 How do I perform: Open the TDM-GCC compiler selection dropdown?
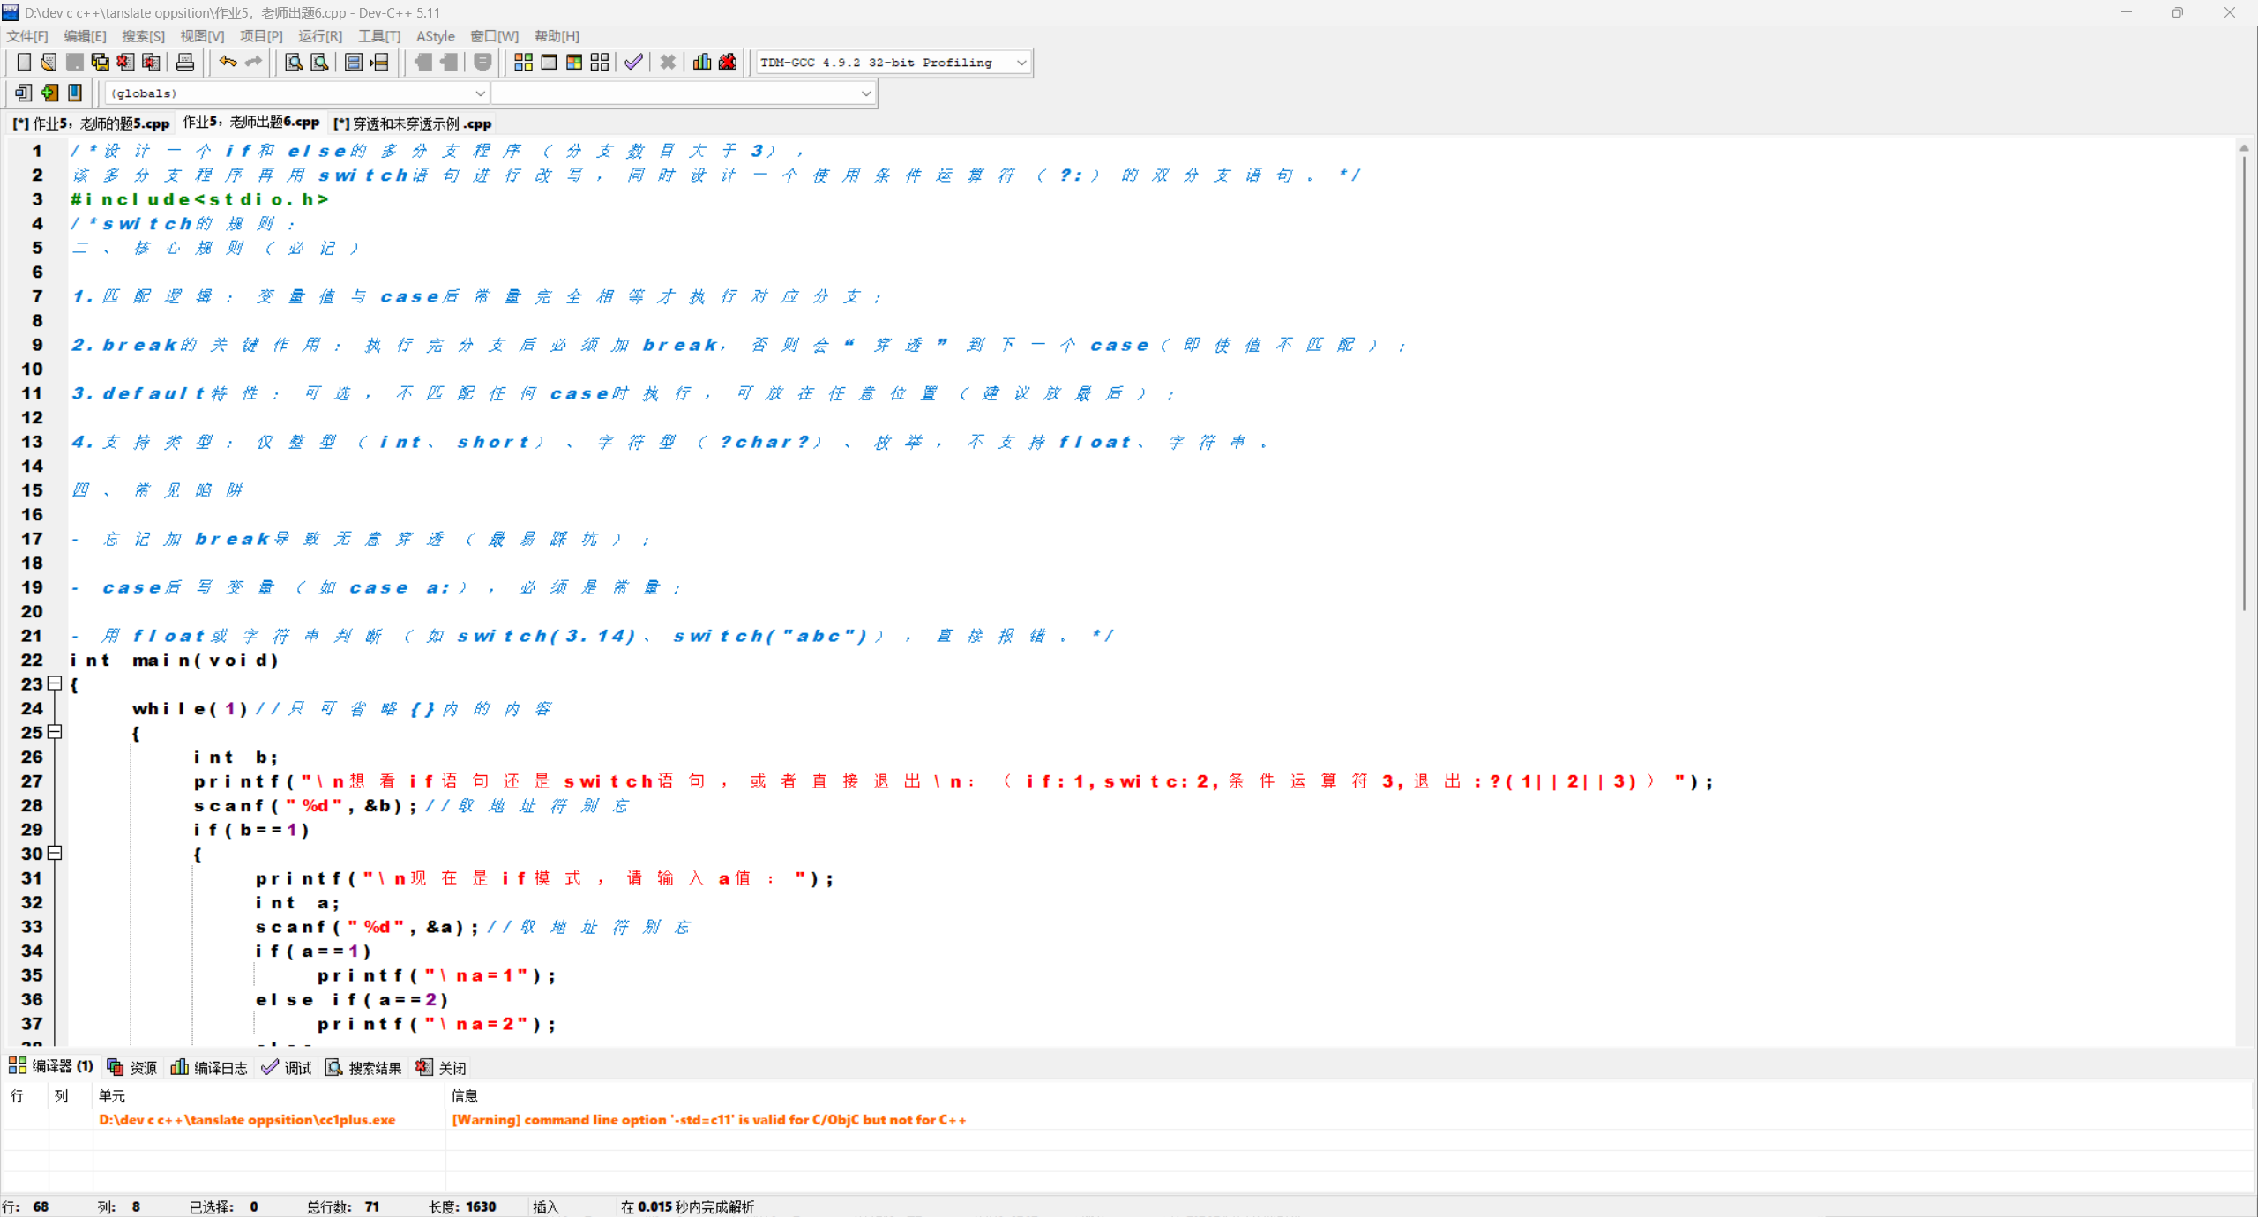click(1021, 63)
